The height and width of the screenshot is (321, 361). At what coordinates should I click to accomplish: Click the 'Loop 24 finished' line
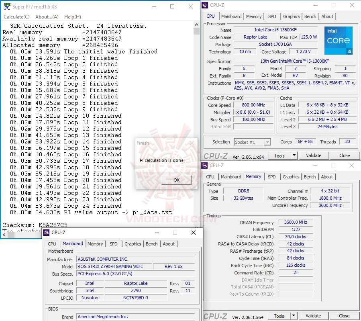tap(65, 206)
